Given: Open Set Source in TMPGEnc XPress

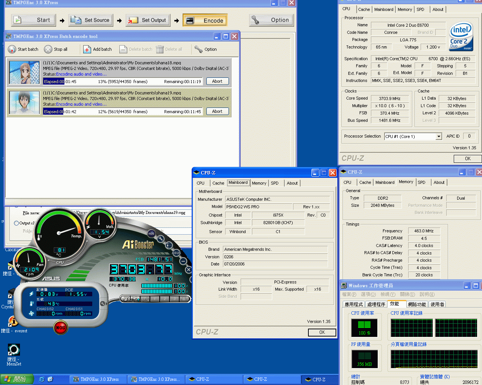Looking at the screenshot, I should [x=91, y=20].
